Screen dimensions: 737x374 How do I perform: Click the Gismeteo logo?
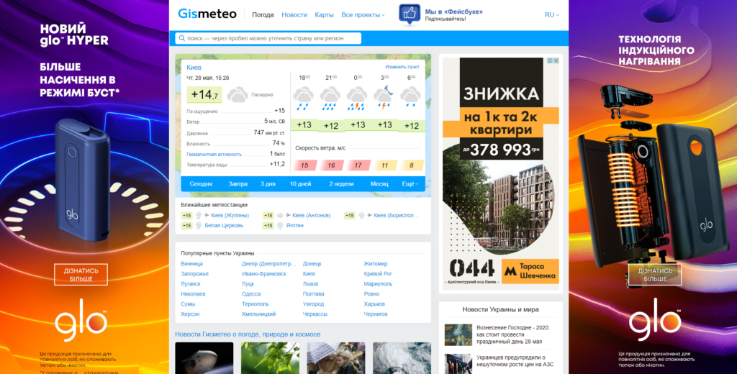click(207, 14)
